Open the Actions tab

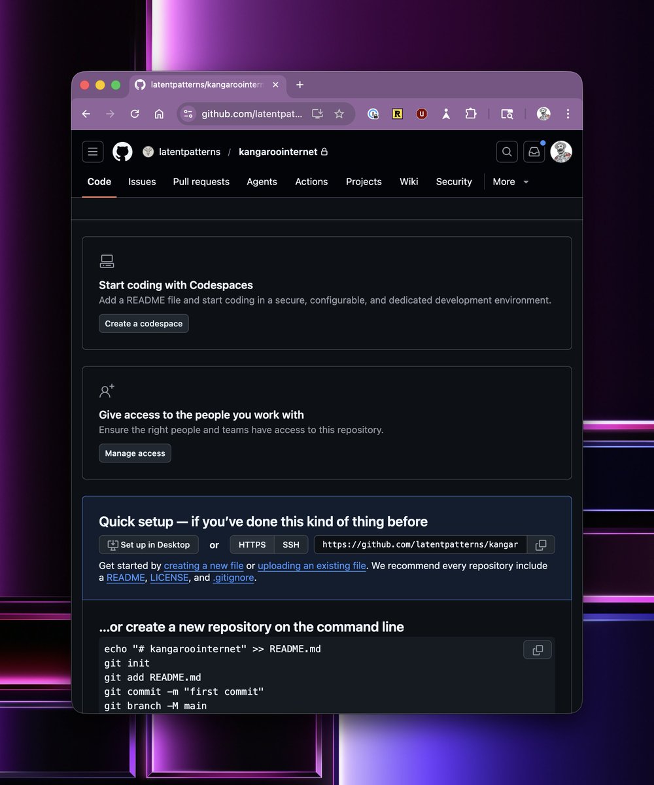[311, 182]
